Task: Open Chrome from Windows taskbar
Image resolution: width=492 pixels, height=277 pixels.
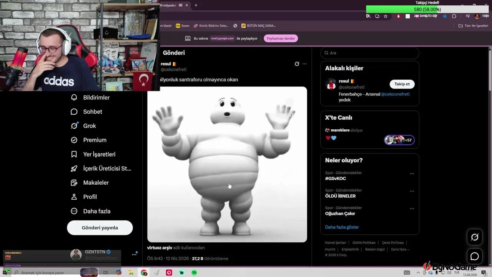Action: click(x=144, y=273)
